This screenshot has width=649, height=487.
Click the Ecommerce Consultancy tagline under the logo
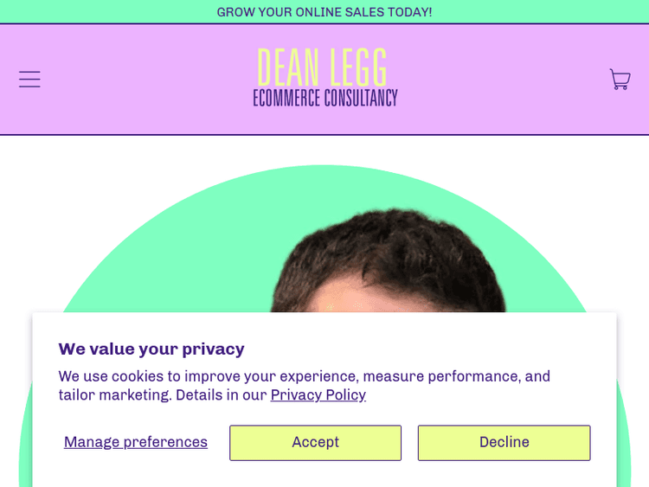coord(324,98)
